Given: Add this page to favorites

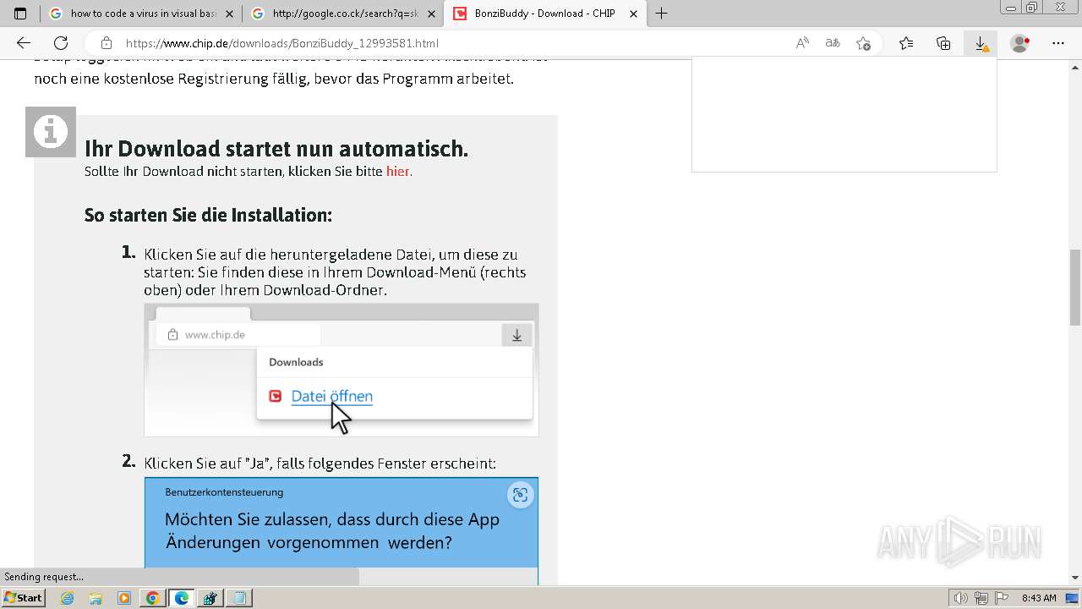Looking at the screenshot, I should 863,43.
